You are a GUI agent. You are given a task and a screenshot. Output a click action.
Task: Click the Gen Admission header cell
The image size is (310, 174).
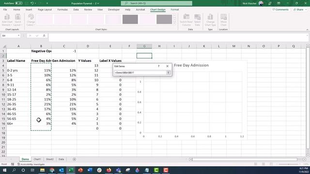(x=64, y=60)
